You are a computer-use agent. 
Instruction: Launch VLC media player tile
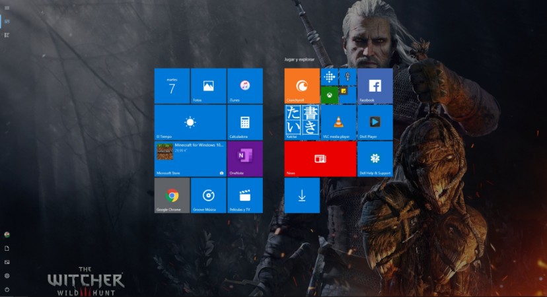(x=339, y=122)
